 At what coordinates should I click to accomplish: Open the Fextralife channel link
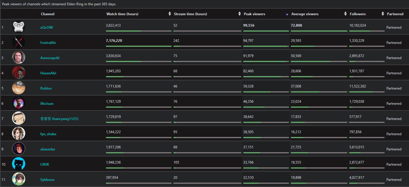coord(48,43)
